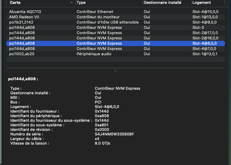Click the Largeur du câble x4 value
Screen dimensions: 231x165
[97, 139]
